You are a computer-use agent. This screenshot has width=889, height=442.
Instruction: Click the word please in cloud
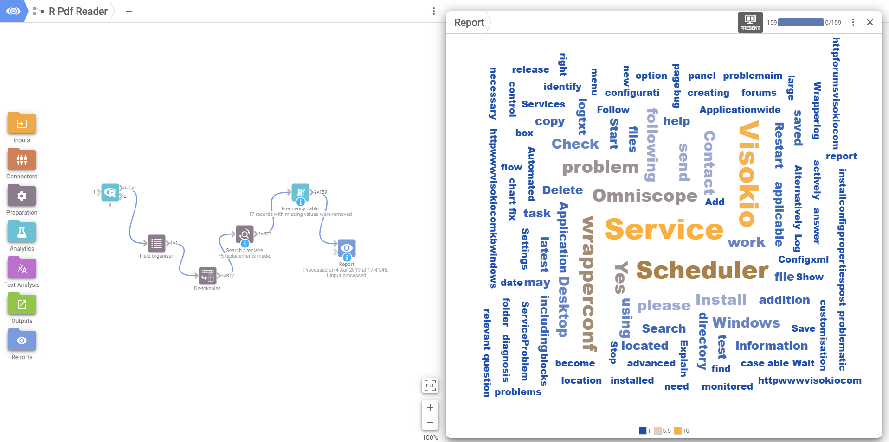tap(664, 305)
